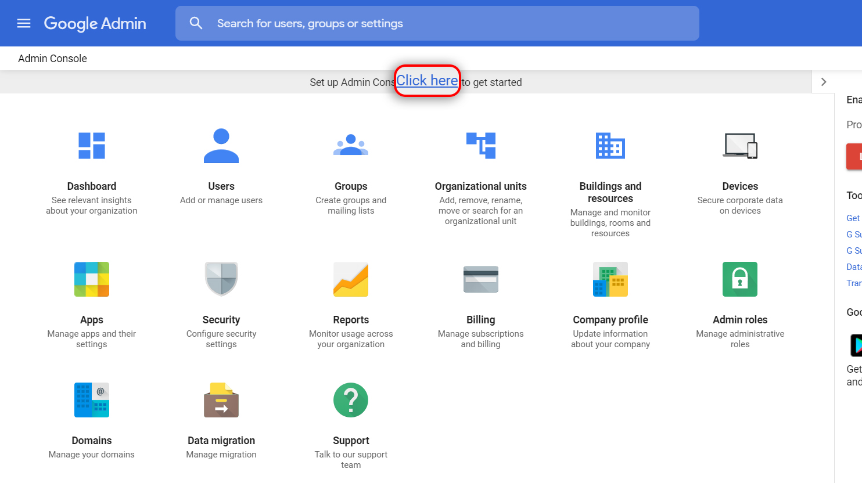Click the 'Users' title text
The height and width of the screenshot is (483, 862).
(x=221, y=186)
